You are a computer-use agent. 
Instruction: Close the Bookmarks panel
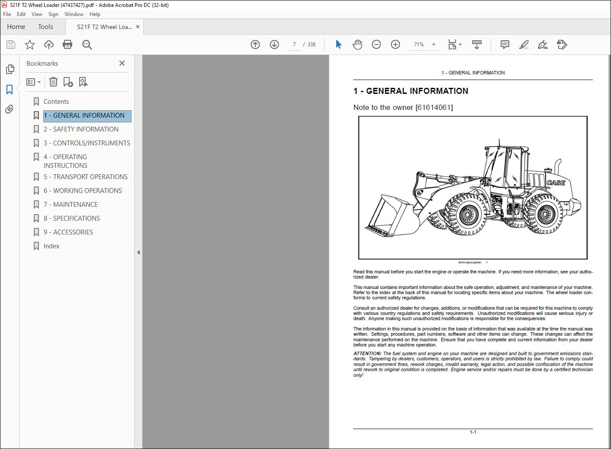point(122,63)
